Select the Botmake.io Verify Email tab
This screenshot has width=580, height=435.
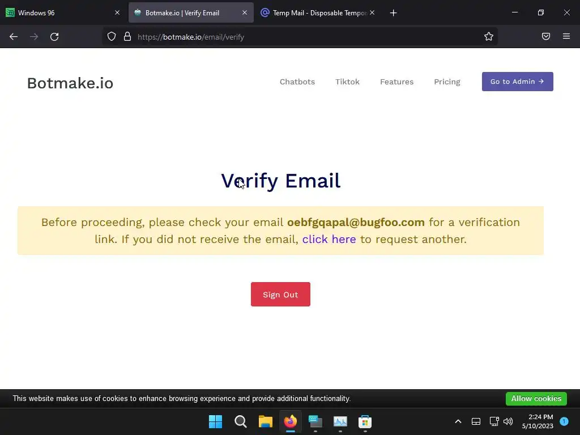(x=191, y=12)
